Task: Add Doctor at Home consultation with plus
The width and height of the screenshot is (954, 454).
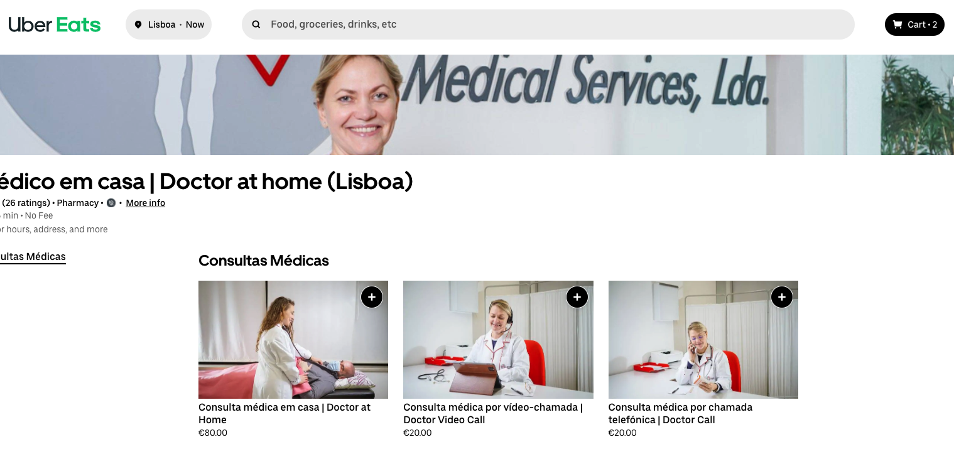Action: coord(372,297)
